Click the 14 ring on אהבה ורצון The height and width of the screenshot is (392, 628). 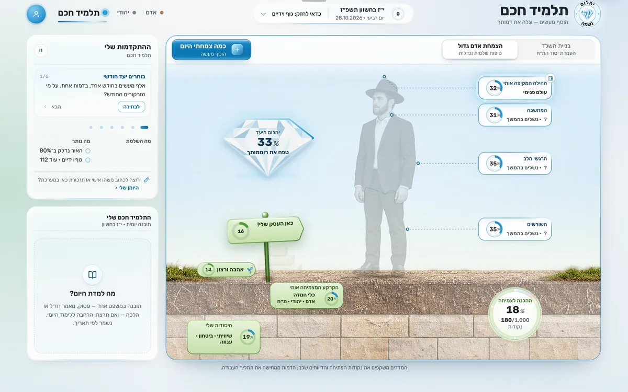click(x=208, y=270)
